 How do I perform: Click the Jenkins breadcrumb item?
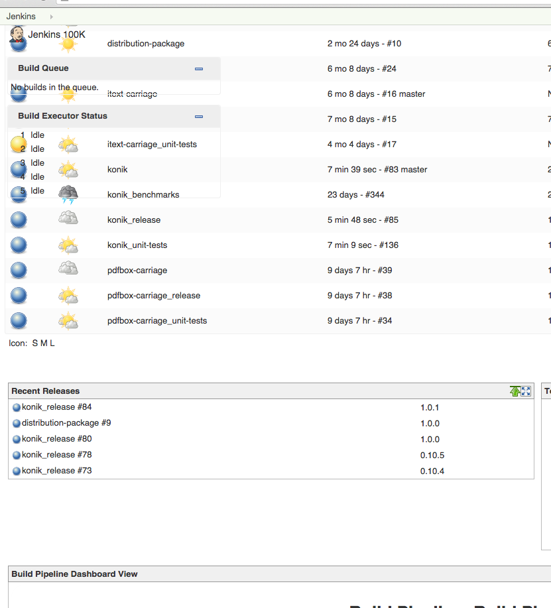[x=21, y=16]
